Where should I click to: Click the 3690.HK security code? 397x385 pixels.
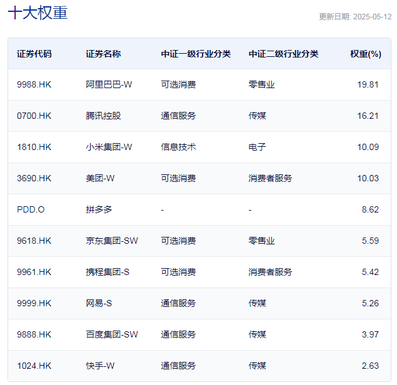tap(34, 178)
